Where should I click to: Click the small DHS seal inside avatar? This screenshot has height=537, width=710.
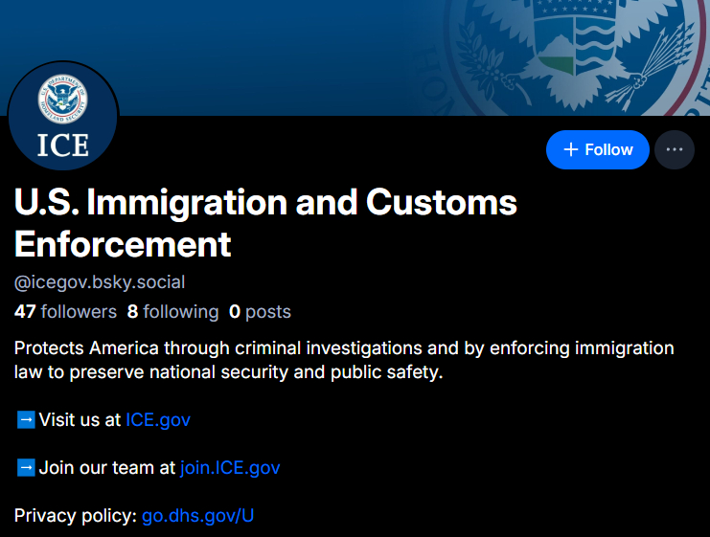[62, 101]
